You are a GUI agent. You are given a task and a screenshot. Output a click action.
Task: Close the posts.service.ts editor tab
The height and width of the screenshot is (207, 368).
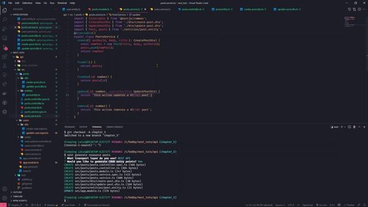145,9
